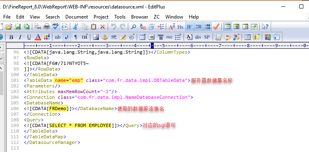Delete selection with the red X
The width and height of the screenshot is (309, 152).
click(102, 27)
